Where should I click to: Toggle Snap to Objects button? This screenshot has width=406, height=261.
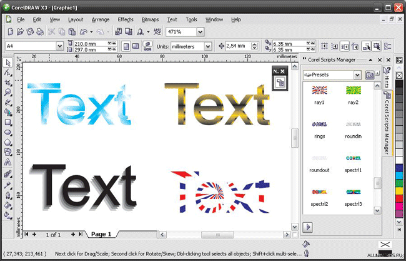(345, 46)
